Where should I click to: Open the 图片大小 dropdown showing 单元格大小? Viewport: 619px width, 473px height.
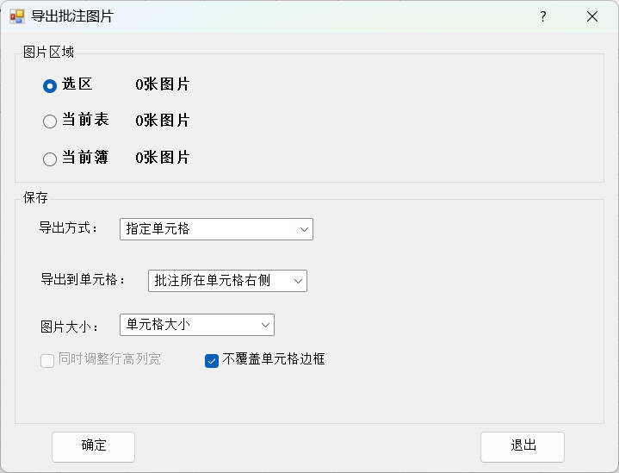coord(196,325)
